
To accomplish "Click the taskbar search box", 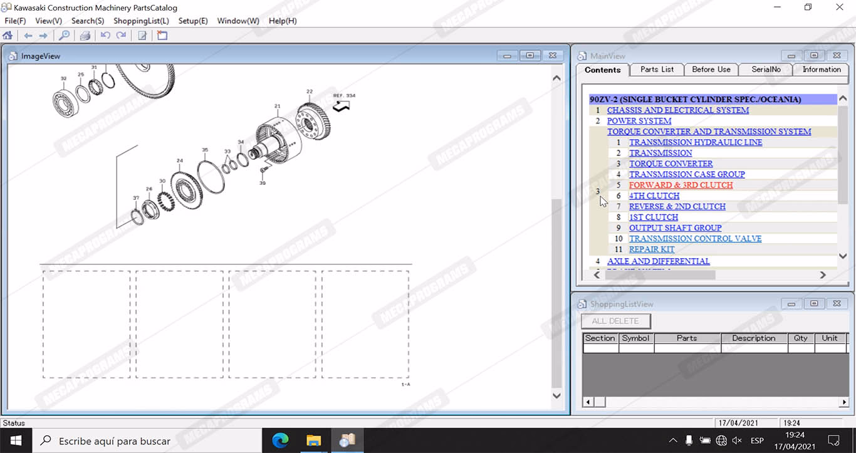I will (x=147, y=440).
